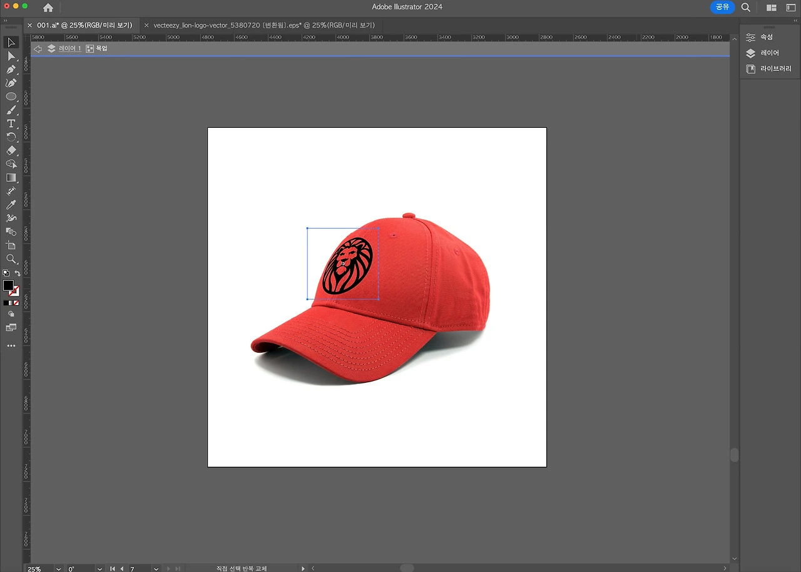801x572 pixels.
Task: Select the Pen tool
Action: pos(11,70)
